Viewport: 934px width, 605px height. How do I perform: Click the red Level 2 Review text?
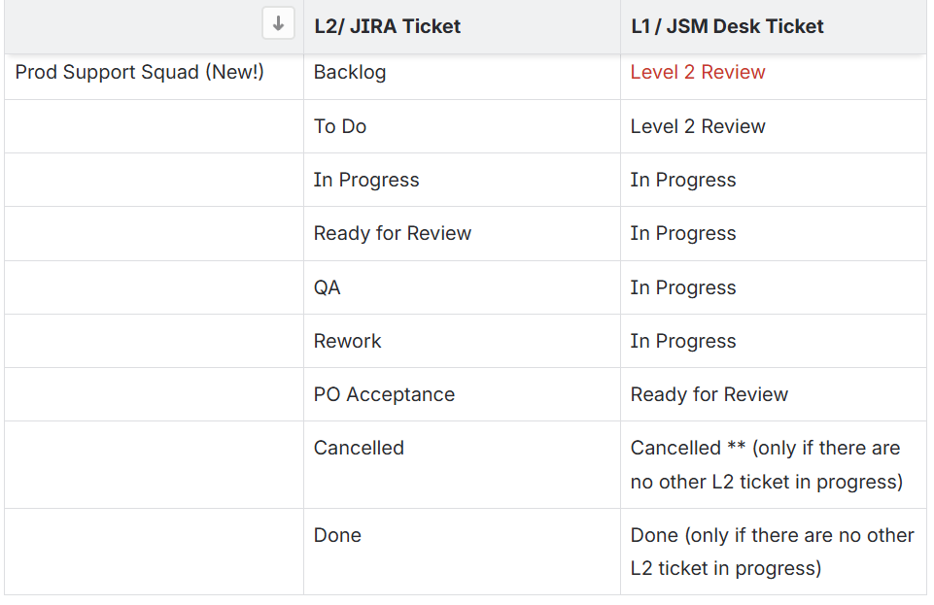pyautogui.click(x=698, y=72)
